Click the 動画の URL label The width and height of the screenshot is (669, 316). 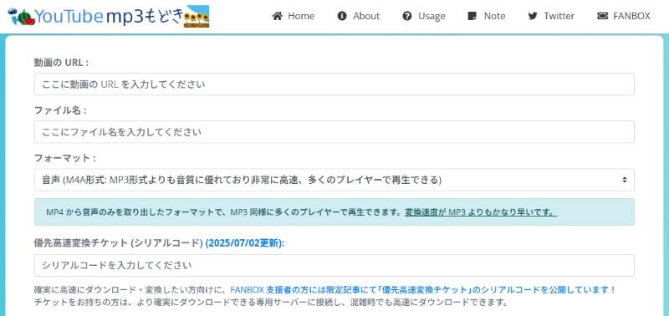[61, 63]
